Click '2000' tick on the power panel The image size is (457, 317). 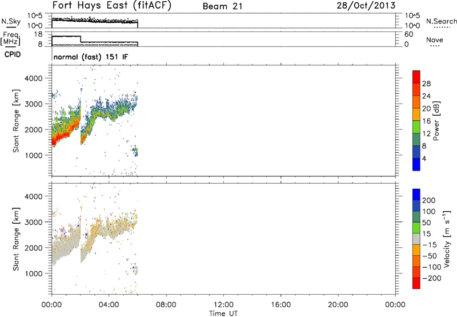pos(33,129)
